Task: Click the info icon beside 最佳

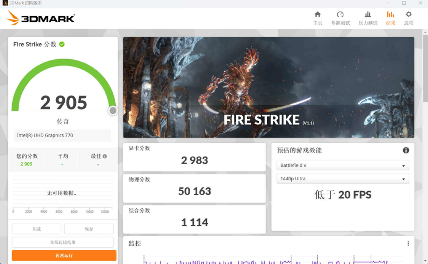Action: [x=105, y=156]
